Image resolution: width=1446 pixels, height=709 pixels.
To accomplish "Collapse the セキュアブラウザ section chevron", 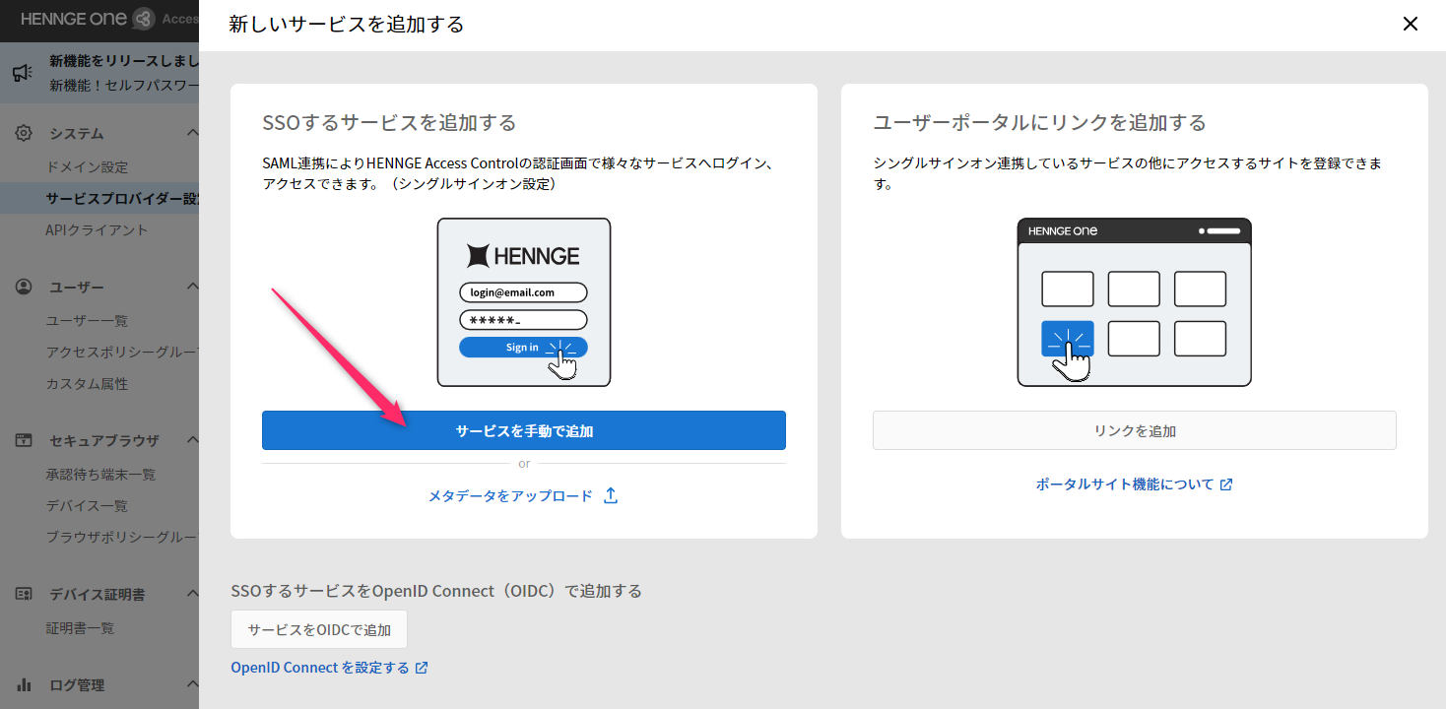I will coord(192,440).
